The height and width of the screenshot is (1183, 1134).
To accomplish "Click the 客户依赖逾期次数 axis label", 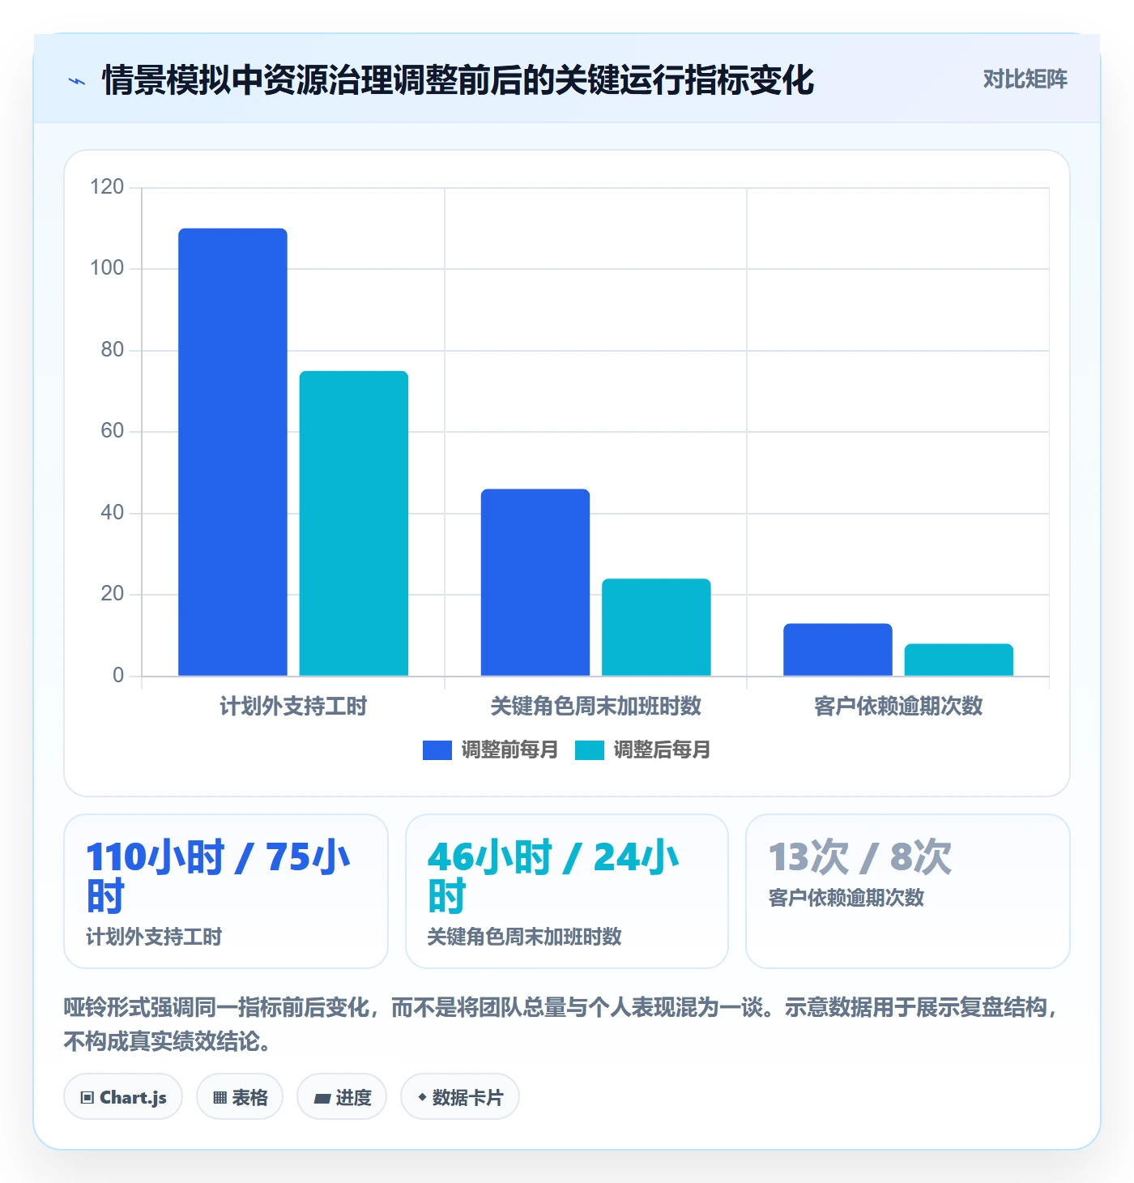I will pyautogui.click(x=898, y=707).
